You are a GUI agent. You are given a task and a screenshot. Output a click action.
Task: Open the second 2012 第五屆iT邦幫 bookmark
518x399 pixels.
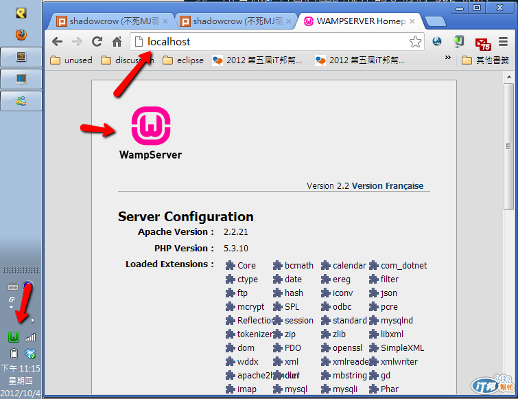360,60
